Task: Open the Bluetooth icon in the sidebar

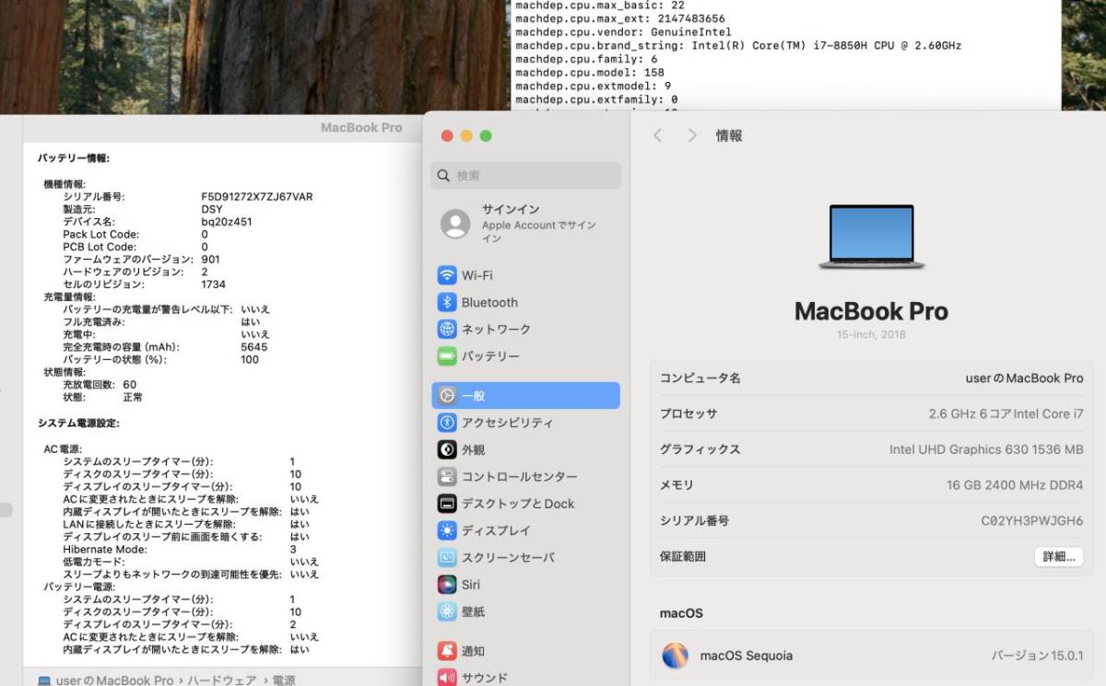Action: click(447, 302)
